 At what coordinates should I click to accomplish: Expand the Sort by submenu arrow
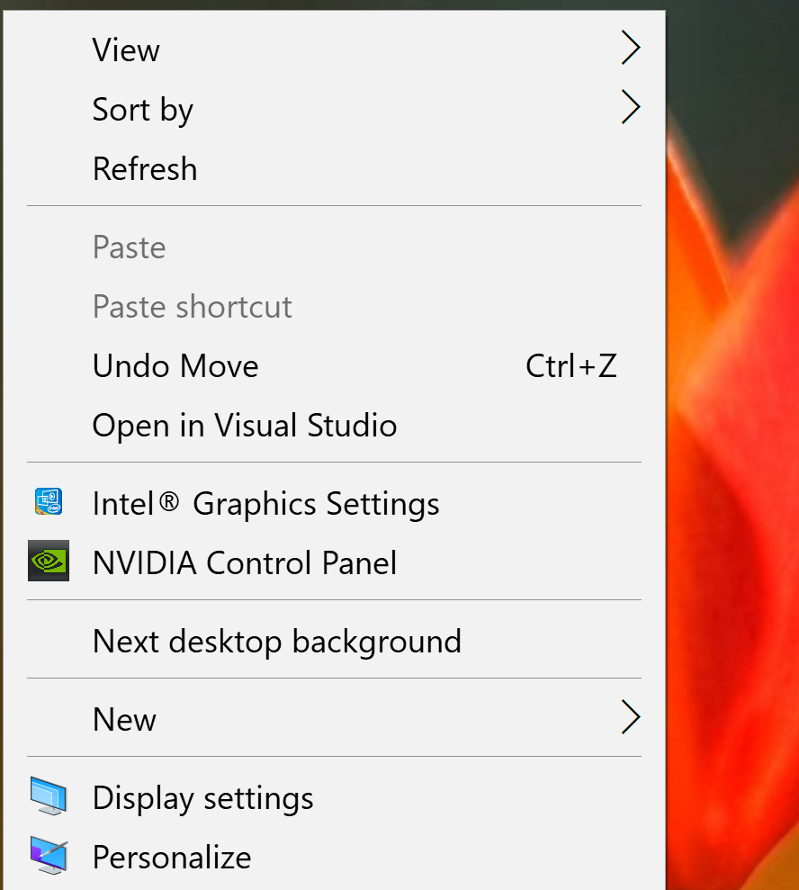(631, 107)
